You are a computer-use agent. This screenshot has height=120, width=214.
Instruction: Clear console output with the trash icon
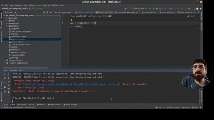point(9,92)
